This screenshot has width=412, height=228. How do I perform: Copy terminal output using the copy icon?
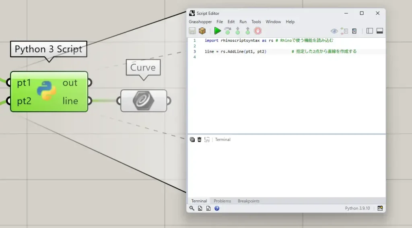[x=192, y=140]
